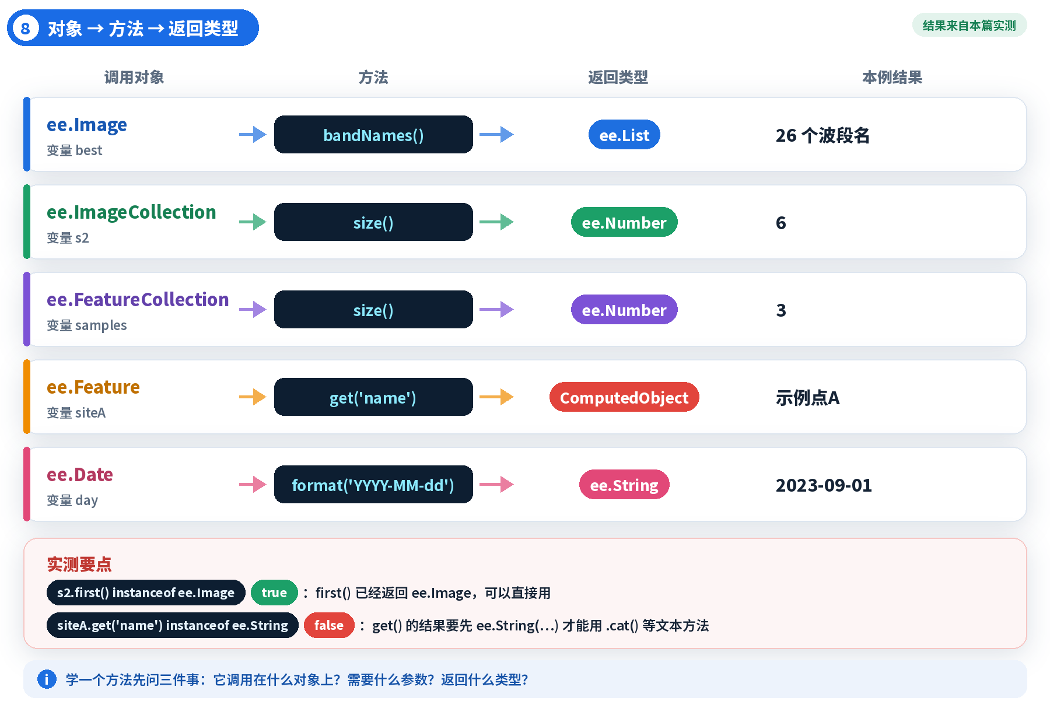Click the green ee.Number pill
This screenshot has height=715, width=1050.
[x=624, y=222]
